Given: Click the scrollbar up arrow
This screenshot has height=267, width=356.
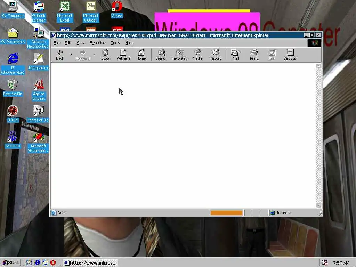Looking at the screenshot, I should tap(318, 66).
